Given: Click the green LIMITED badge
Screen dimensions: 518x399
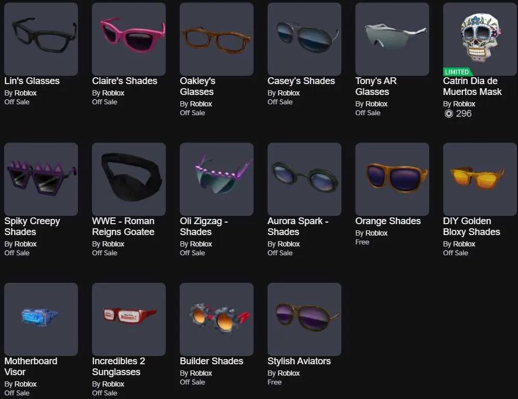Looking at the screenshot, I should tap(457, 72).
